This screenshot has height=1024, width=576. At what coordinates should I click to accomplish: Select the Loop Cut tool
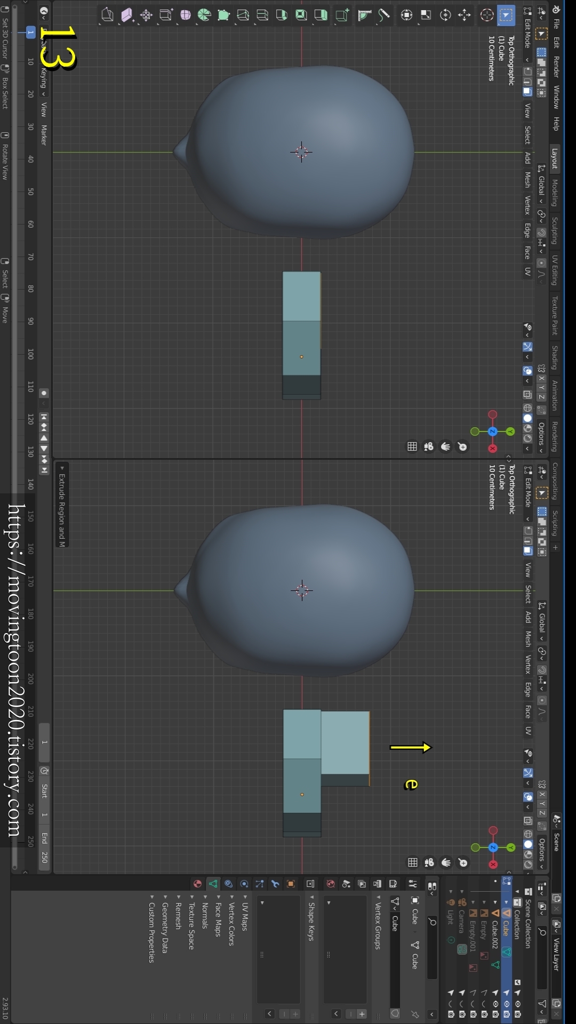262,15
